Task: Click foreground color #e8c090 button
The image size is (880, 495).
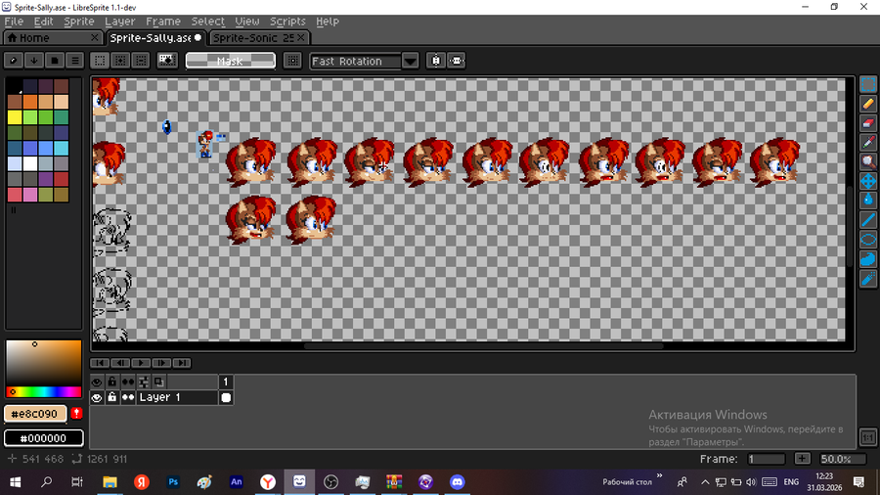Action: pos(35,414)
